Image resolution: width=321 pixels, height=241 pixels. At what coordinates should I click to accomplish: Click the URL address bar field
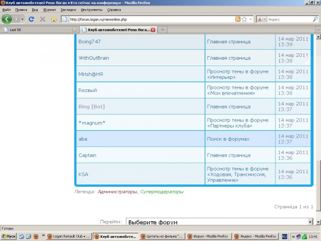(x=151, y=20)
